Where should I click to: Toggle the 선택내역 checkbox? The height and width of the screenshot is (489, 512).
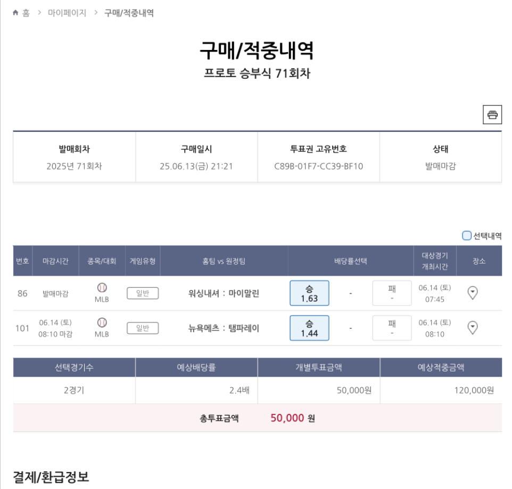pyautogui.click(x=467, y=236)
